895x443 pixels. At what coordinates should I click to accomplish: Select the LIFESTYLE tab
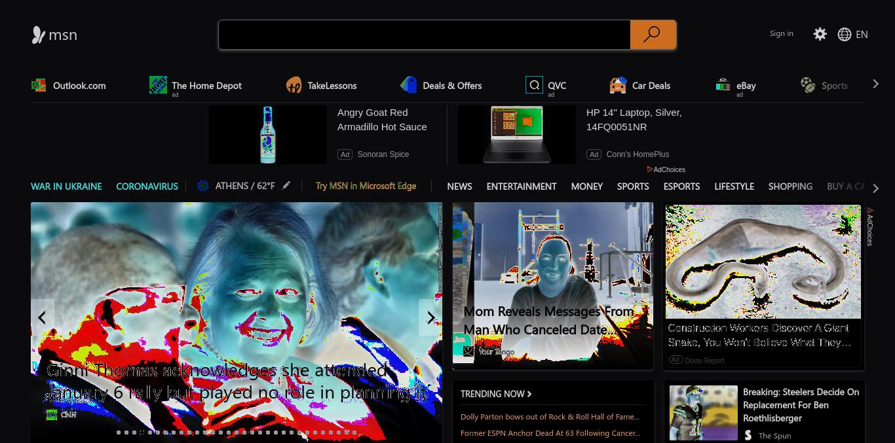(x=734, y=186)
